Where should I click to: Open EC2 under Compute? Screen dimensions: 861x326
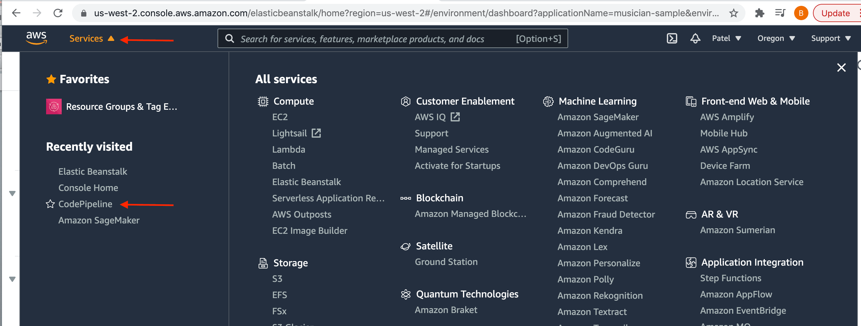click(280, 117)
